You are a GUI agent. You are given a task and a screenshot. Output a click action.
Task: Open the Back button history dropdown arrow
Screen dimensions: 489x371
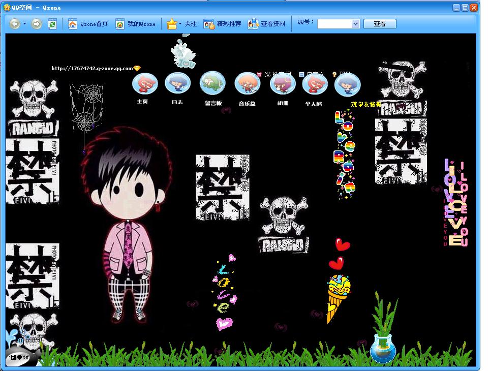(x=24, y=24)
